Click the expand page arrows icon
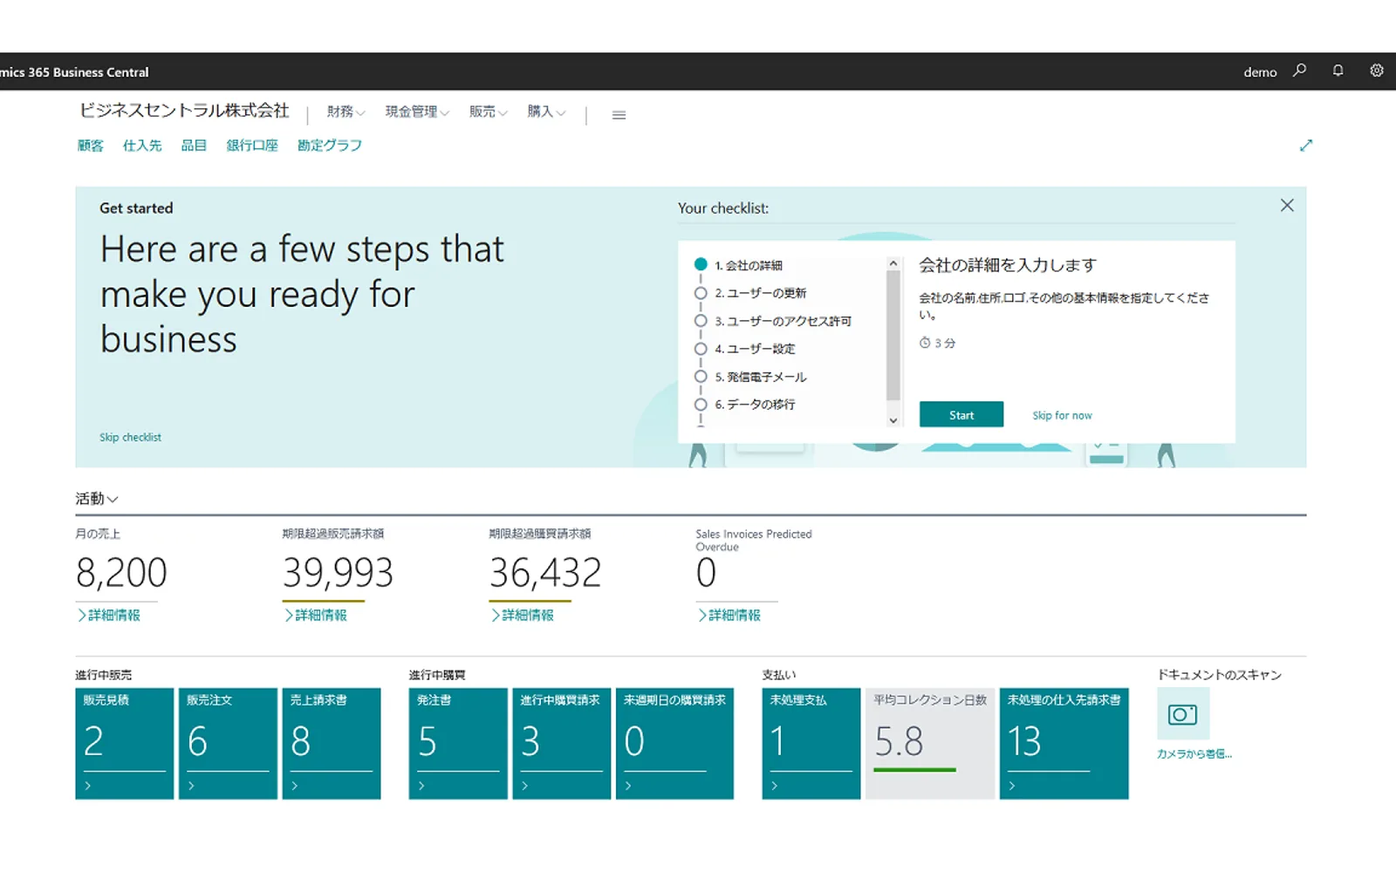 (1305, 146)
